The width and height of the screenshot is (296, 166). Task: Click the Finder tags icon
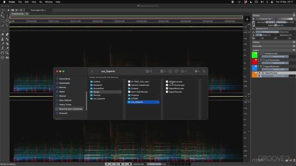coord(176,71)
